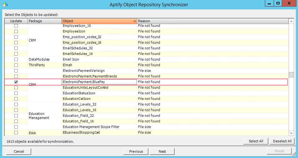Click the EWA package cell

[x=45, y=133]
